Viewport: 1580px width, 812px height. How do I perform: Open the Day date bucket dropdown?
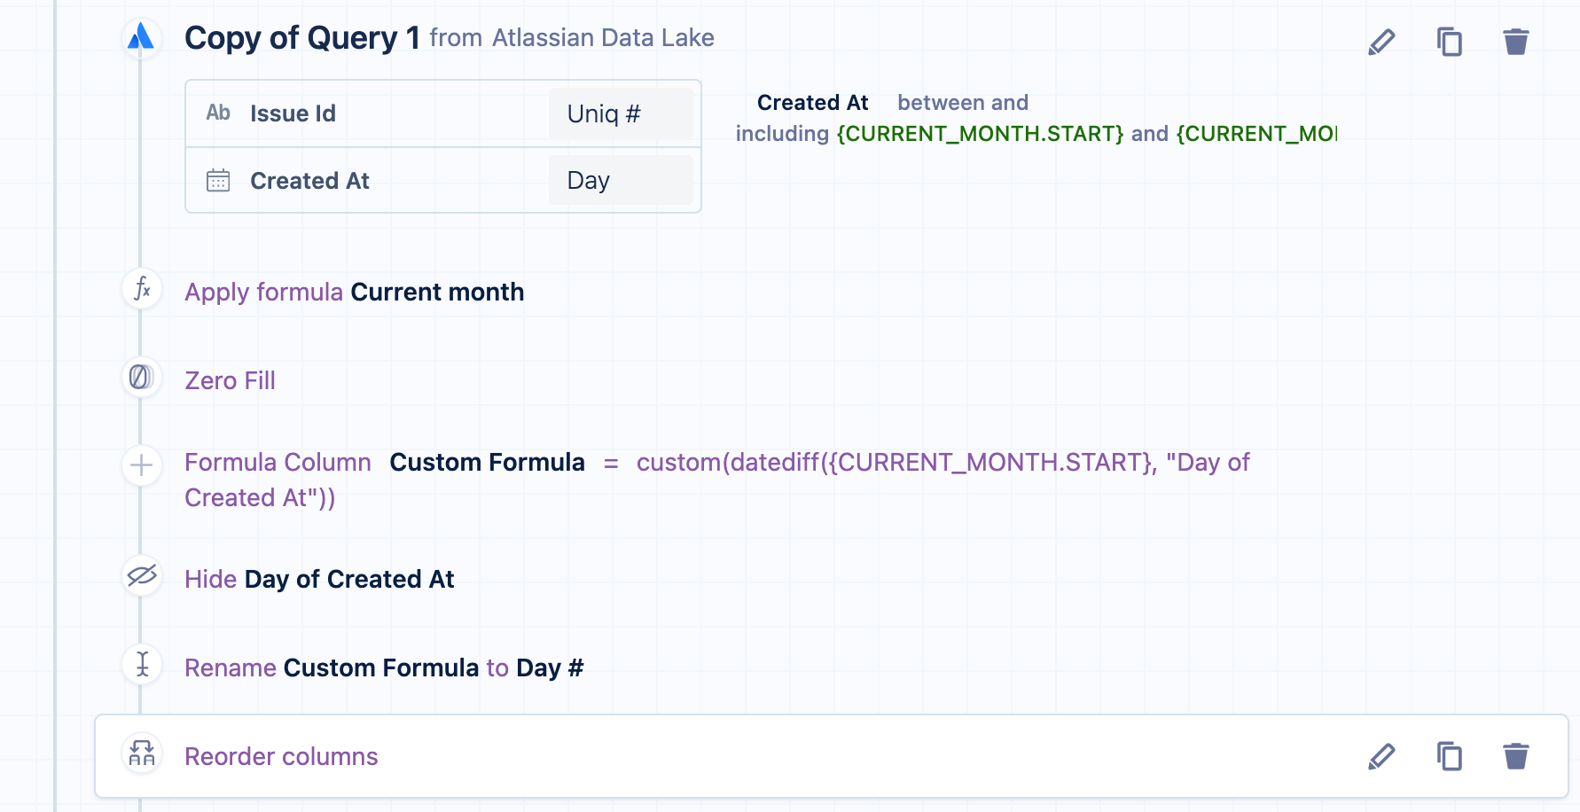pyautogui.click(x=621, y=181)
